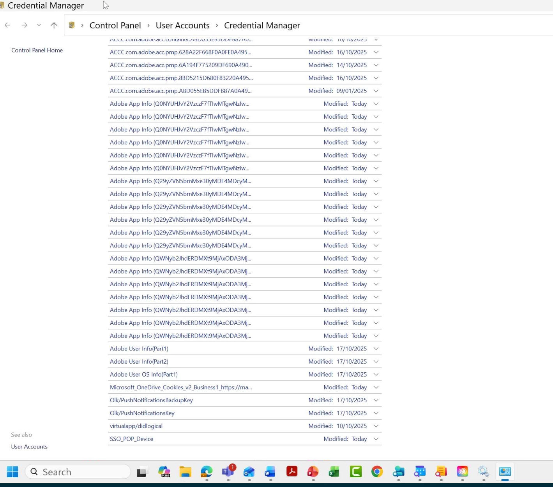The width and height of the screenshot is (553, 487).
Task: Open Adobe Acrobat from the taskbar
Action: [292, 472]
